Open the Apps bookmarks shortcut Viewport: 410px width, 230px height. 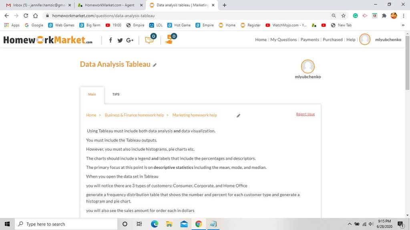point(12,25)
